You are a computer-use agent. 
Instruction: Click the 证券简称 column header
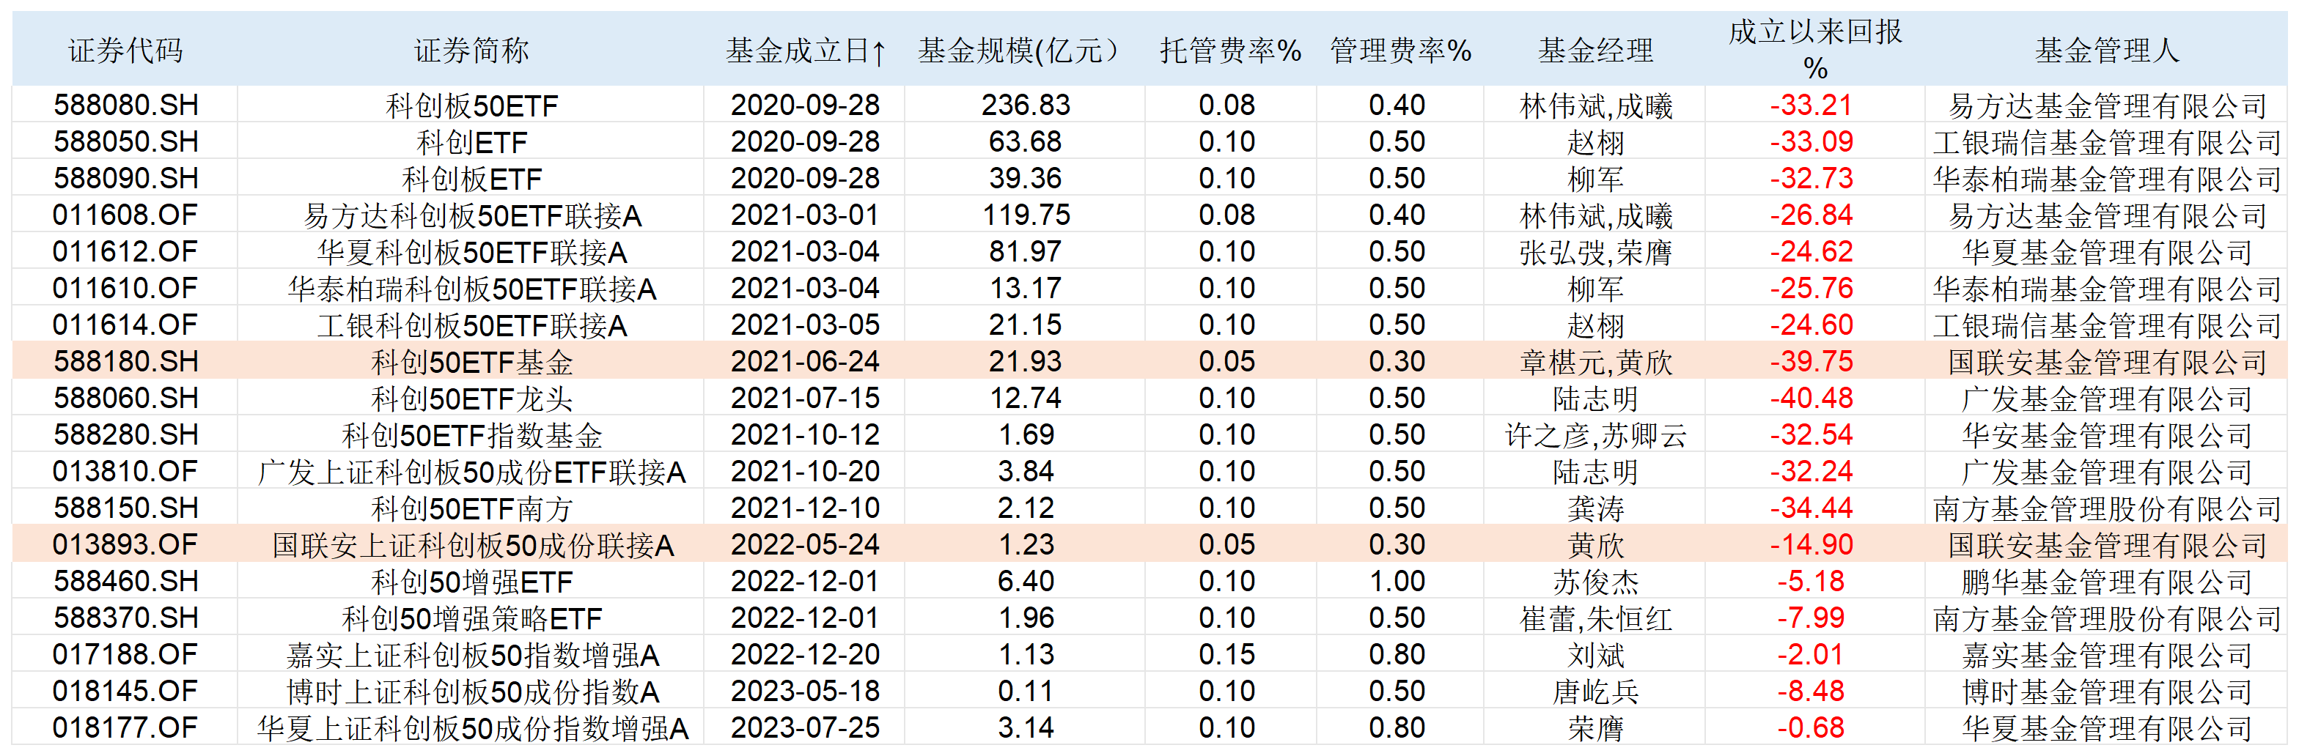pos(471,51)
